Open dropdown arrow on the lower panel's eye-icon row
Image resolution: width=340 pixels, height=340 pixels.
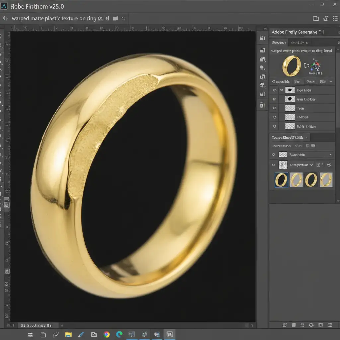point(330,155)
